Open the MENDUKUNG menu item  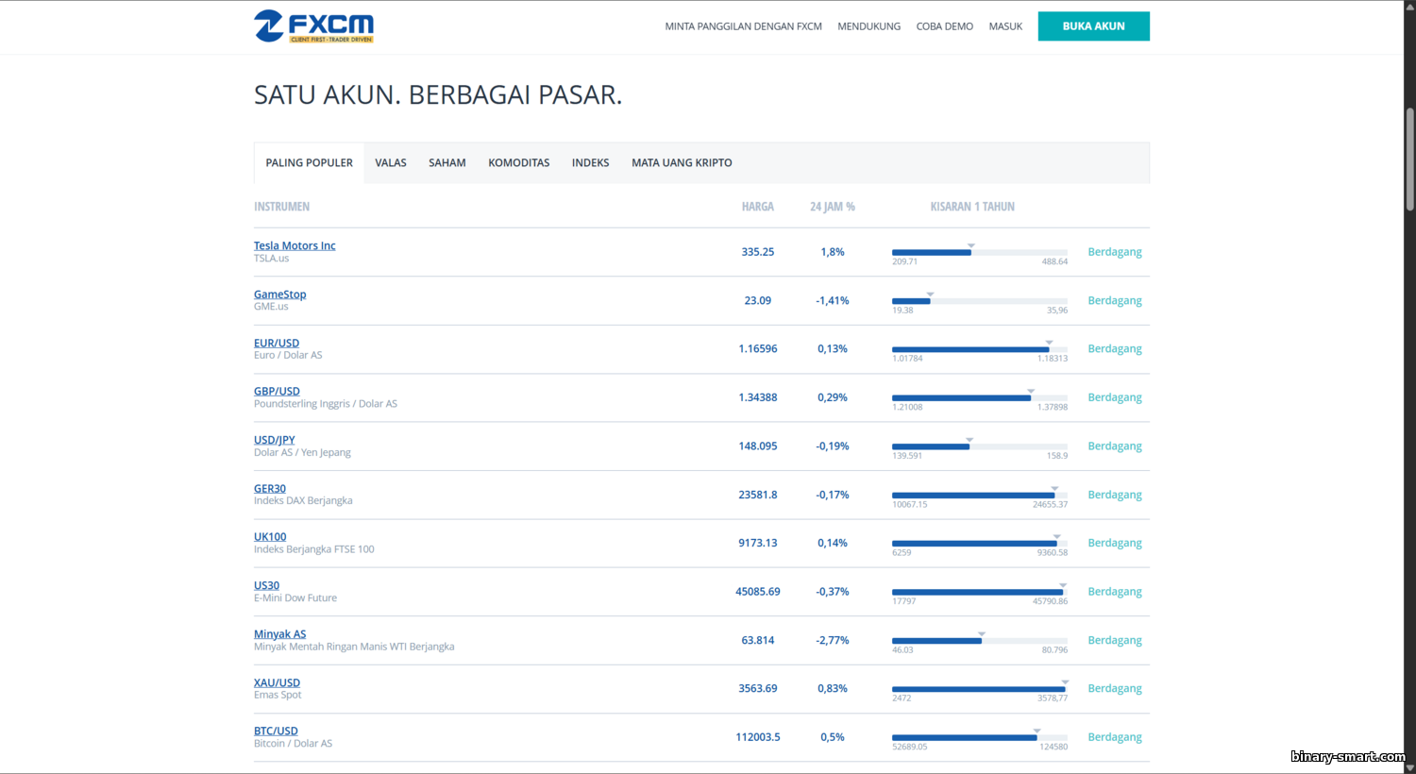pos(868,26)
